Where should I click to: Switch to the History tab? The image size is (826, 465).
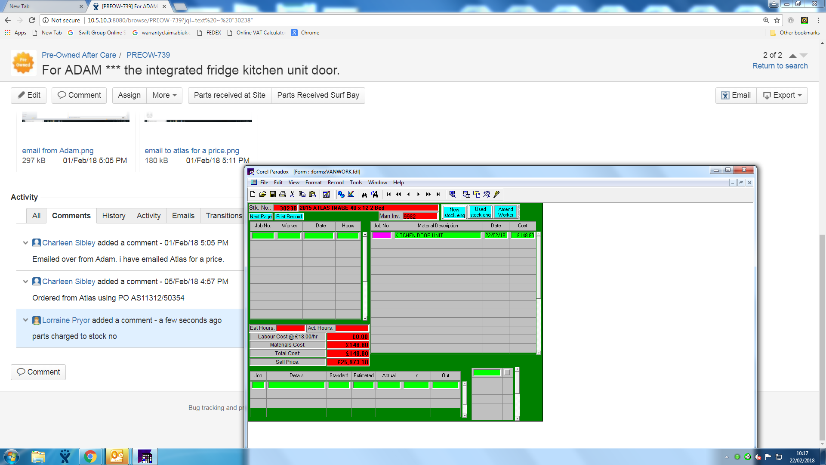[114, 216]
